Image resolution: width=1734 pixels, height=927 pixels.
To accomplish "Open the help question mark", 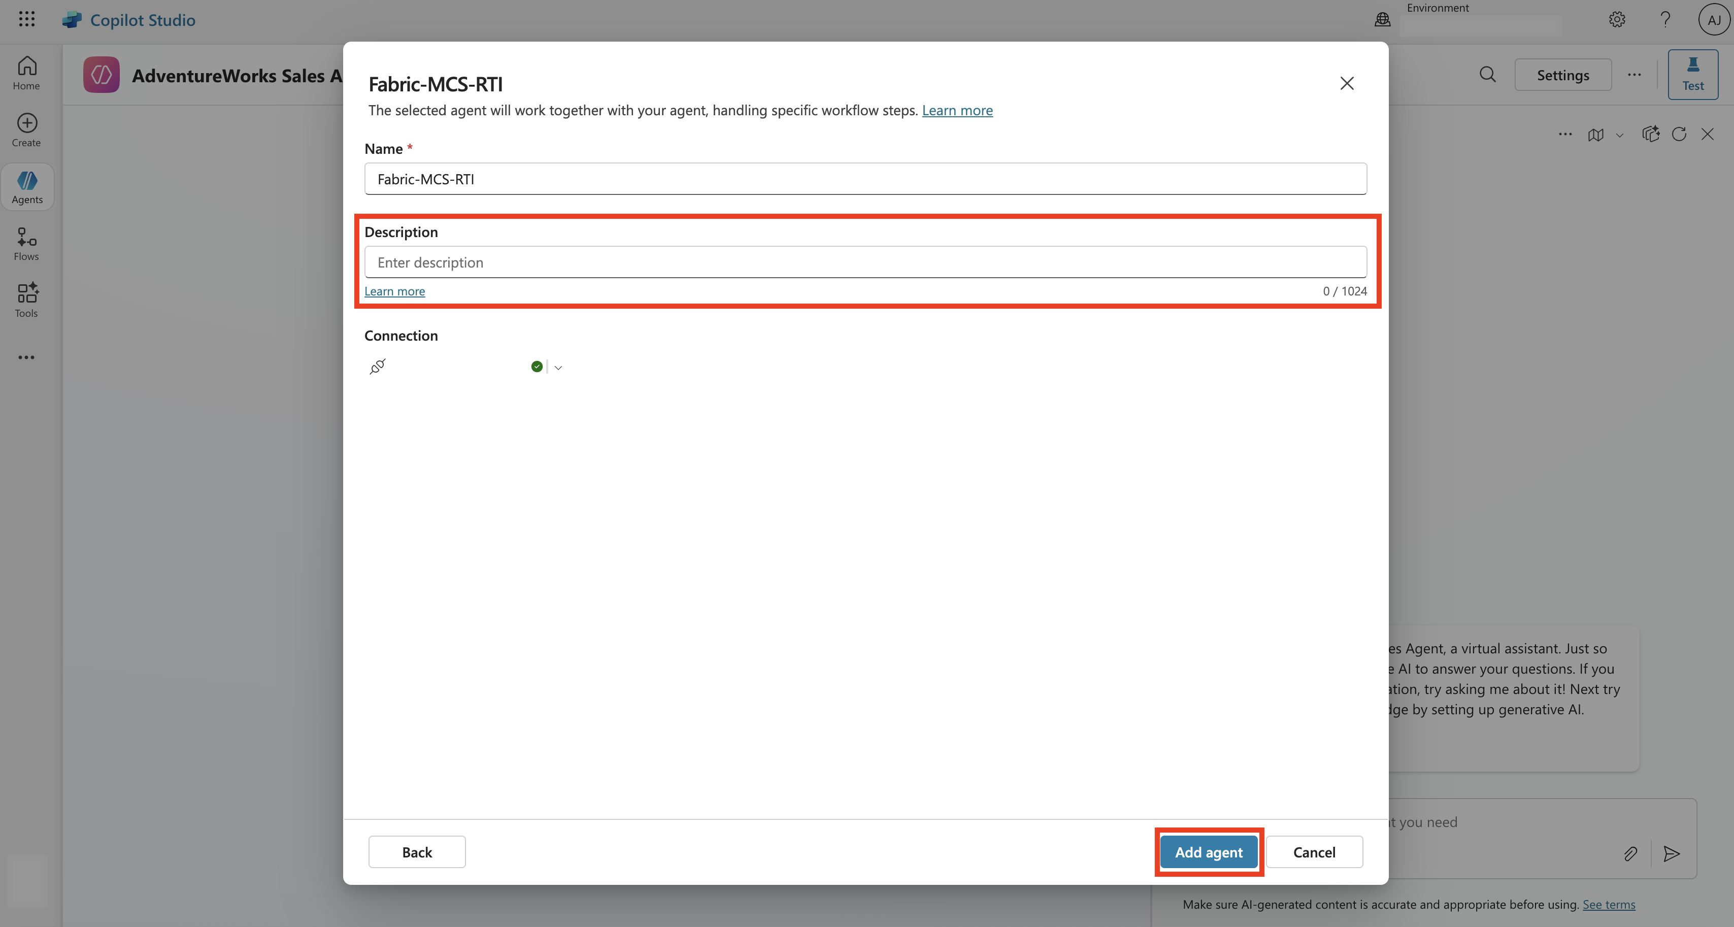I will coord(1665,19).
